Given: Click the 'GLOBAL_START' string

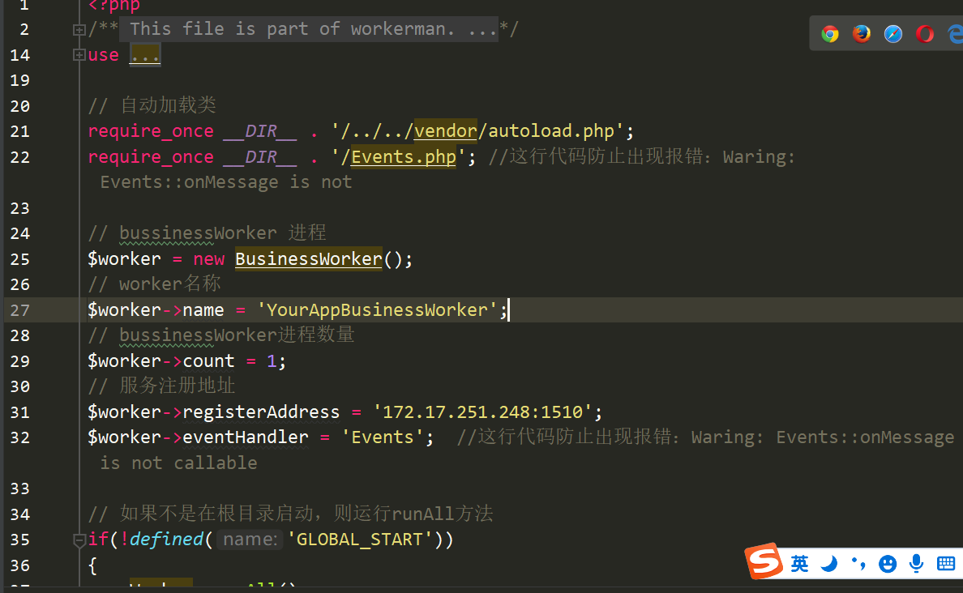Looking at the screenshot, I should click(x=359, y=540).
